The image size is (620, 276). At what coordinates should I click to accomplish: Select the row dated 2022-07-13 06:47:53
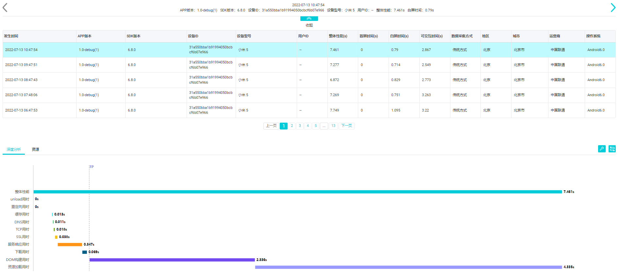pos(21,110)
